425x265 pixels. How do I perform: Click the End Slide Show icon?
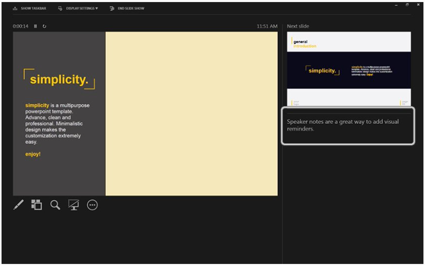pyautogui.click(x=112, y=9)
